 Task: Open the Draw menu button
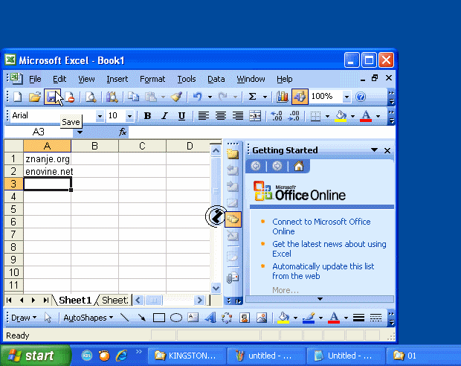click(24, 318)
